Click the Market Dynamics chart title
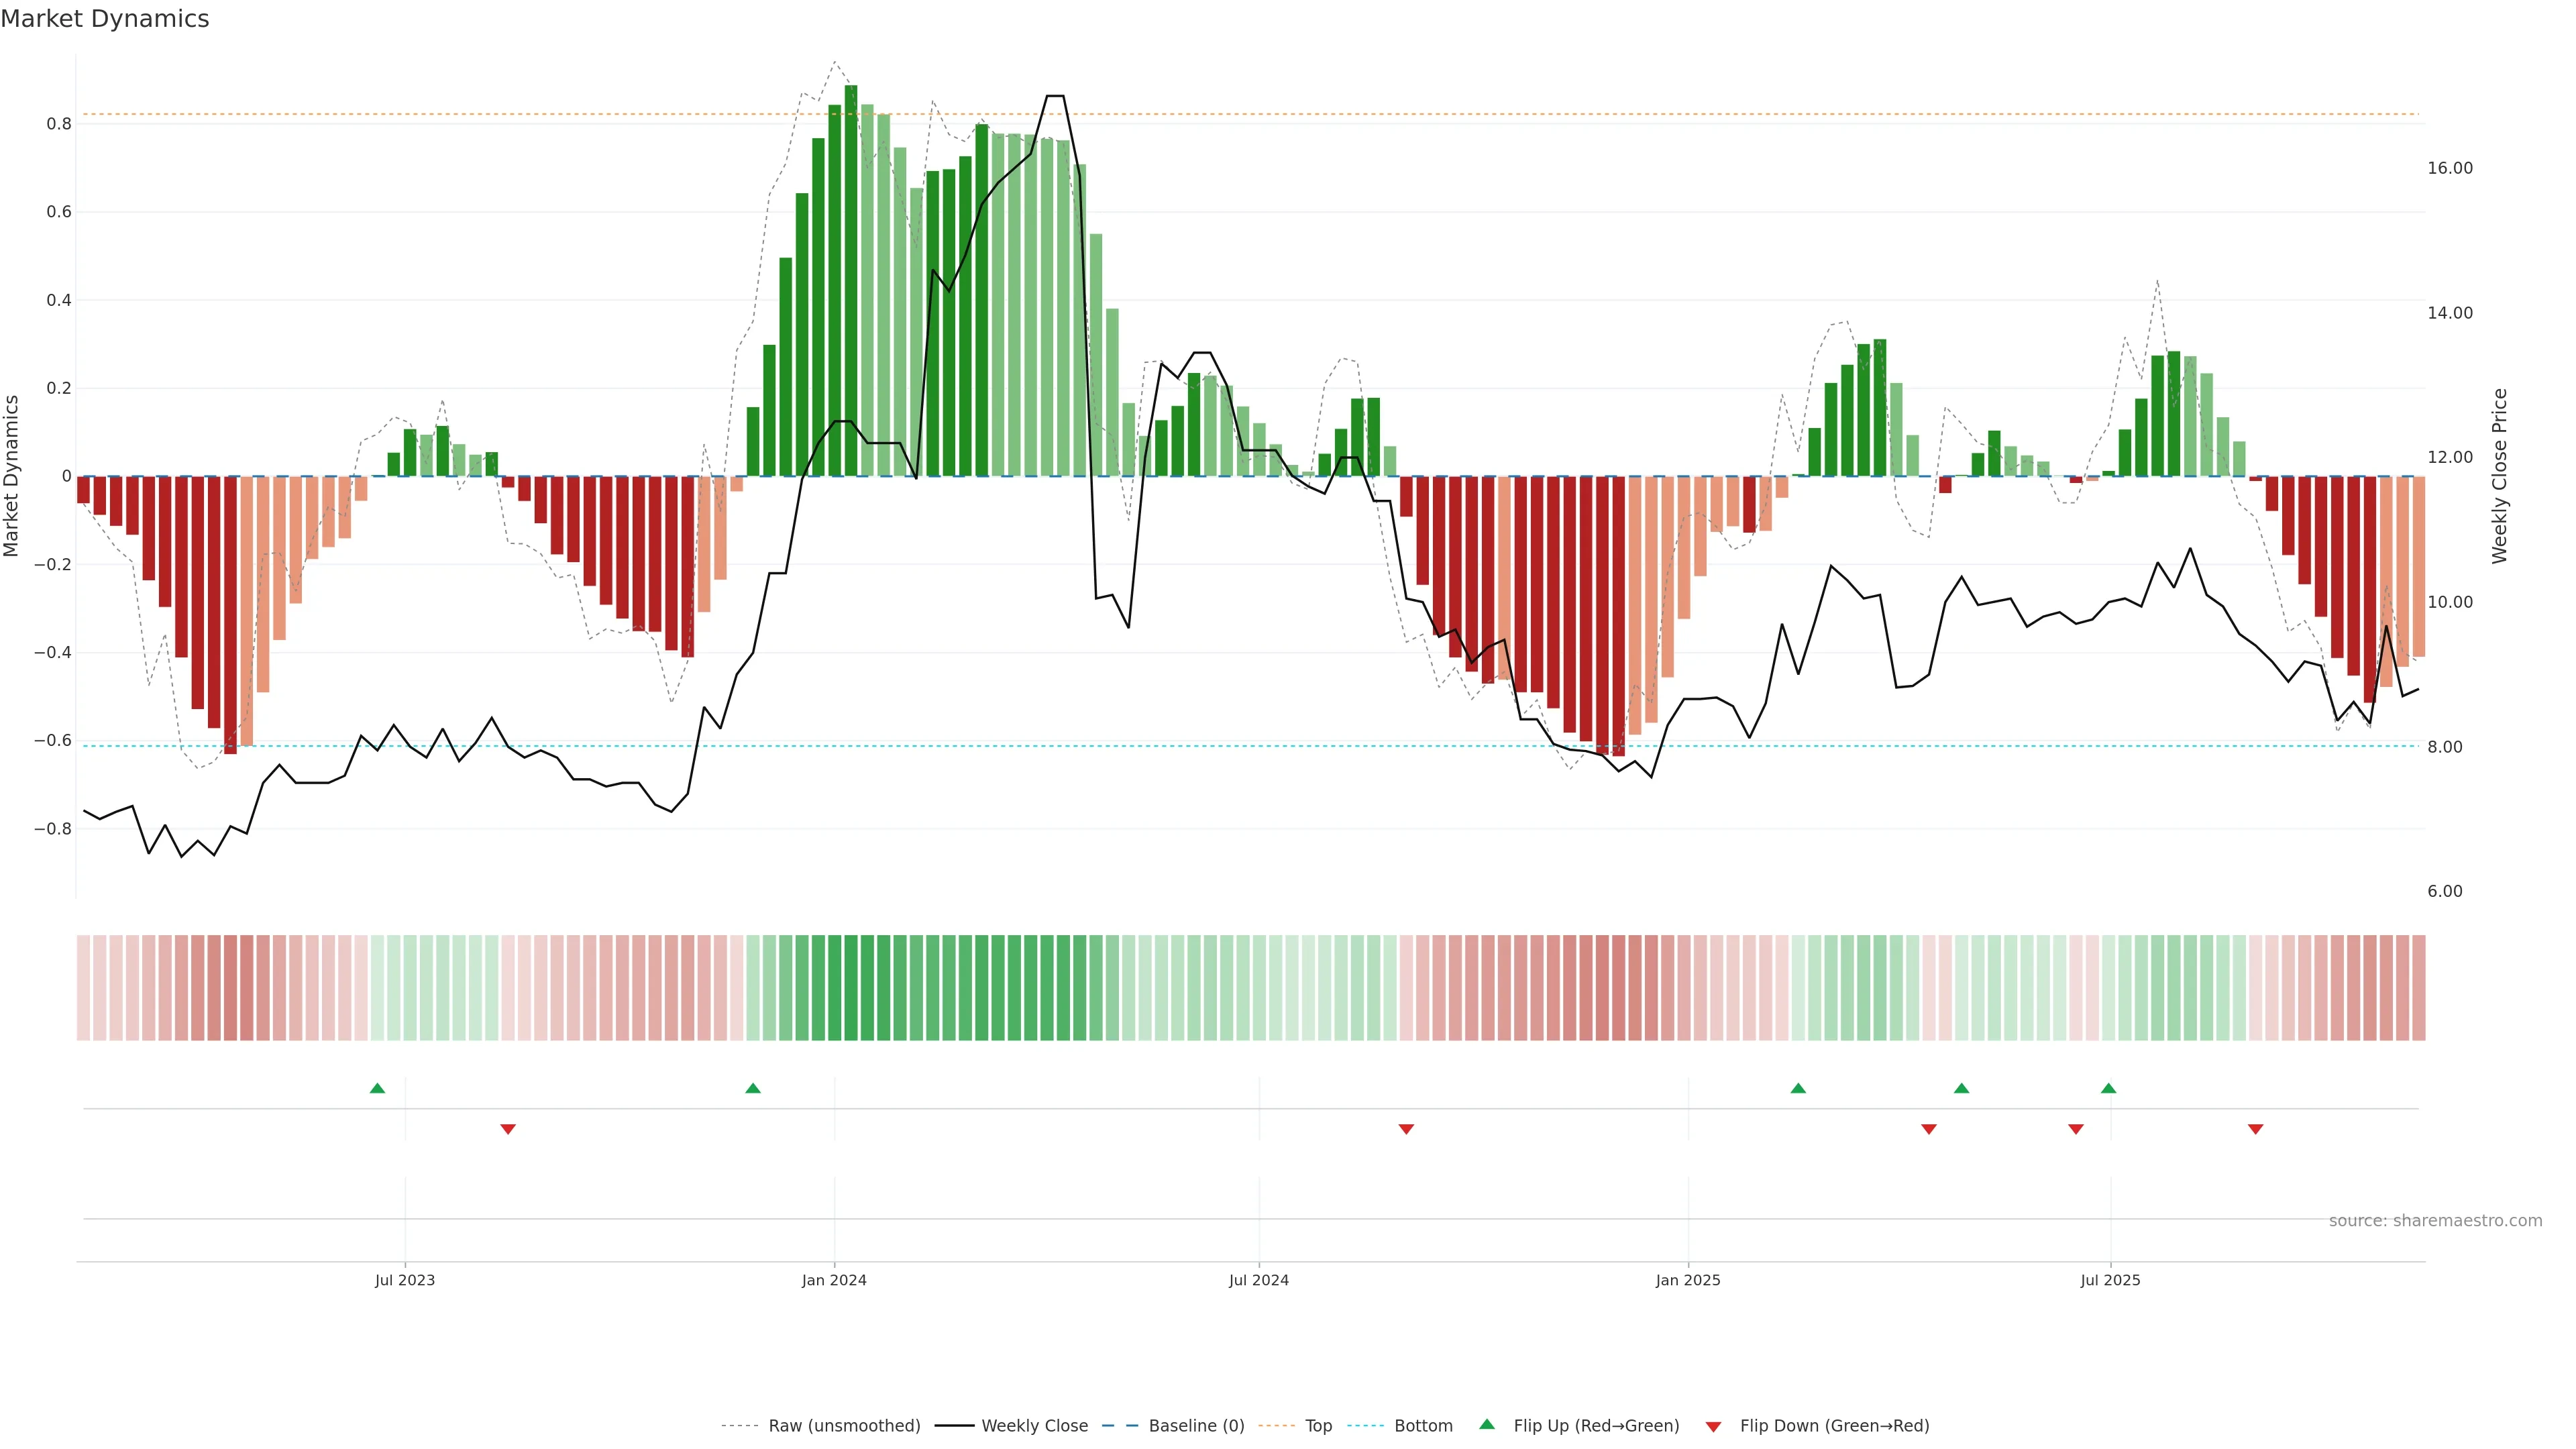Screen dimensions: 2576x1449 pos(105,19)
